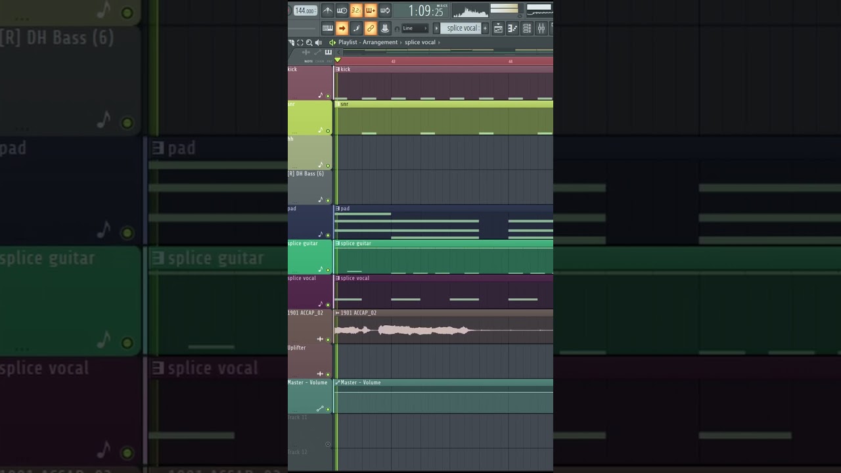Screen dimensions: 841x473
Task: Click the playlist select bracket tool
Action: point(300,43)
